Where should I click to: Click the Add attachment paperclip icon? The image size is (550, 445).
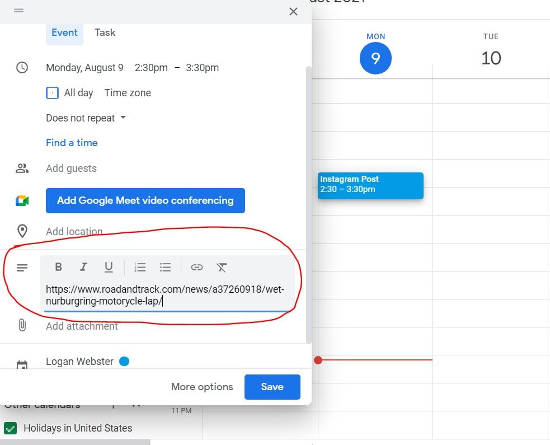pyautogui.click(x=22, y=325)
